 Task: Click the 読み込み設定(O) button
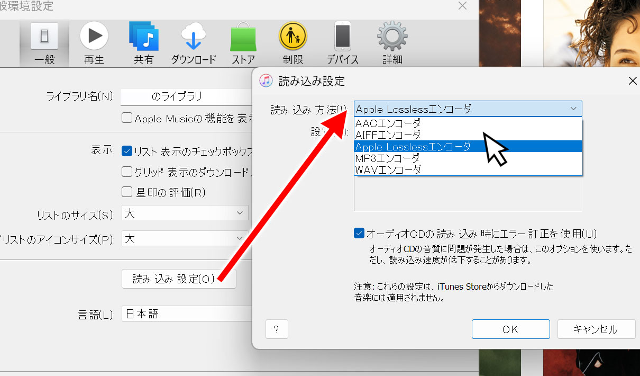tap(179, 279)
